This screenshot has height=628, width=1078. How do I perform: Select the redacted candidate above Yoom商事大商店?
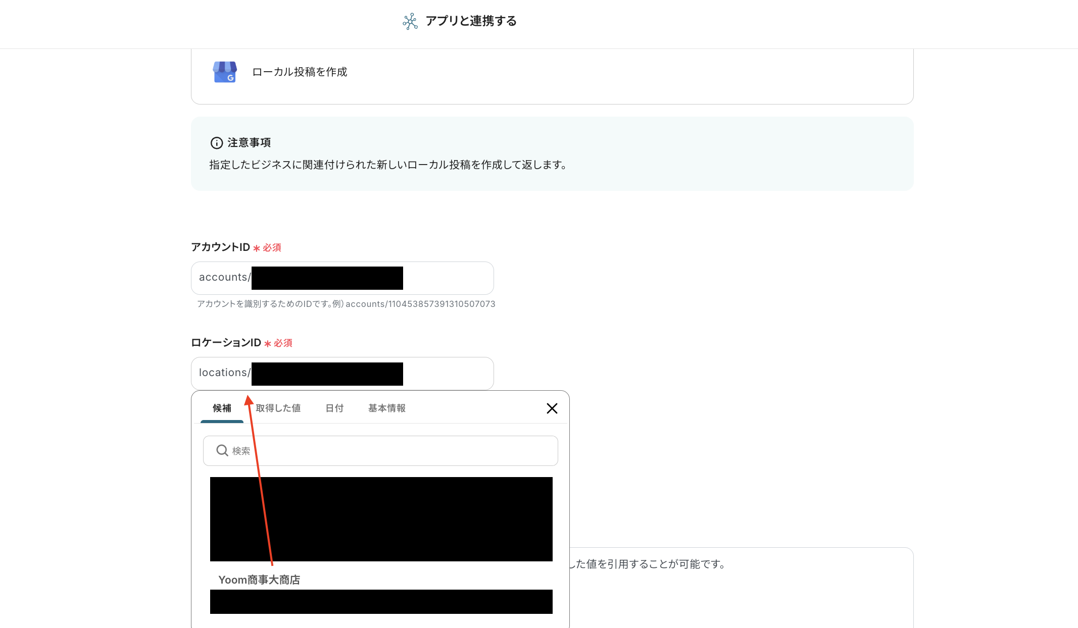coord(381,519)
